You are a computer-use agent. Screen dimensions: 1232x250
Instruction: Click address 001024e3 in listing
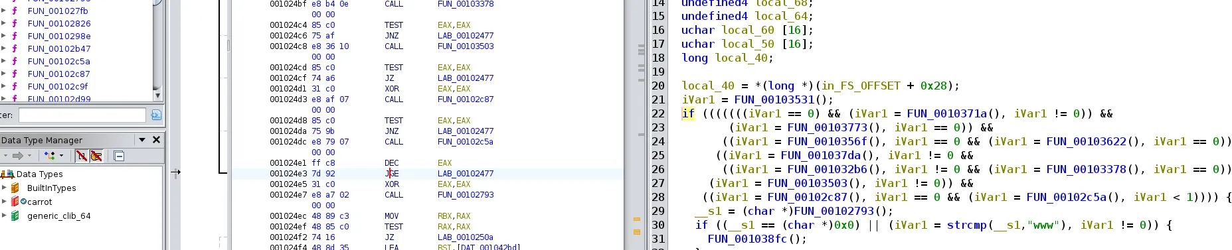pos(288,174)
